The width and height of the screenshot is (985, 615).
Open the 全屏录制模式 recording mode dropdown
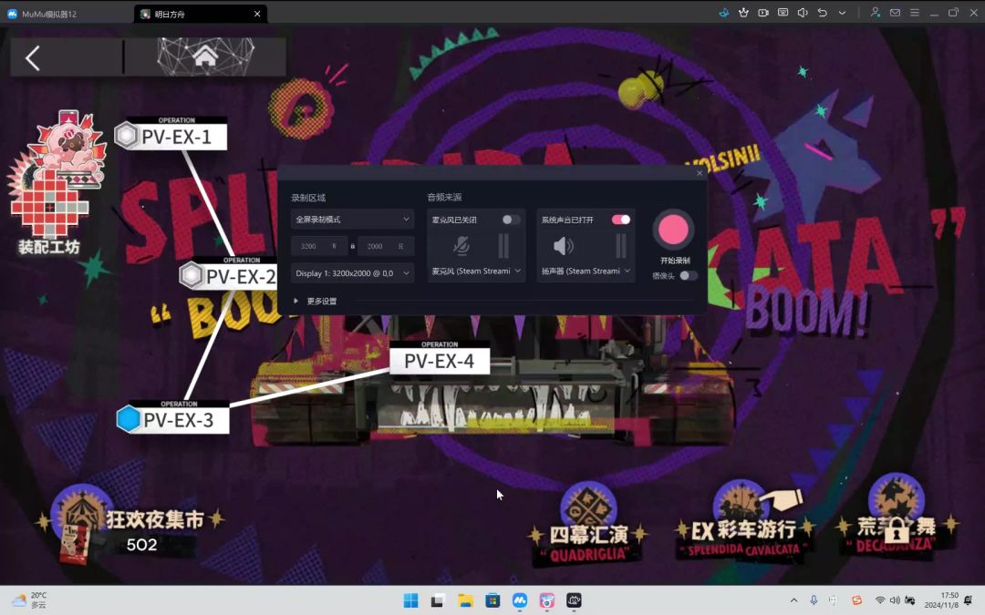click(352, 219)
